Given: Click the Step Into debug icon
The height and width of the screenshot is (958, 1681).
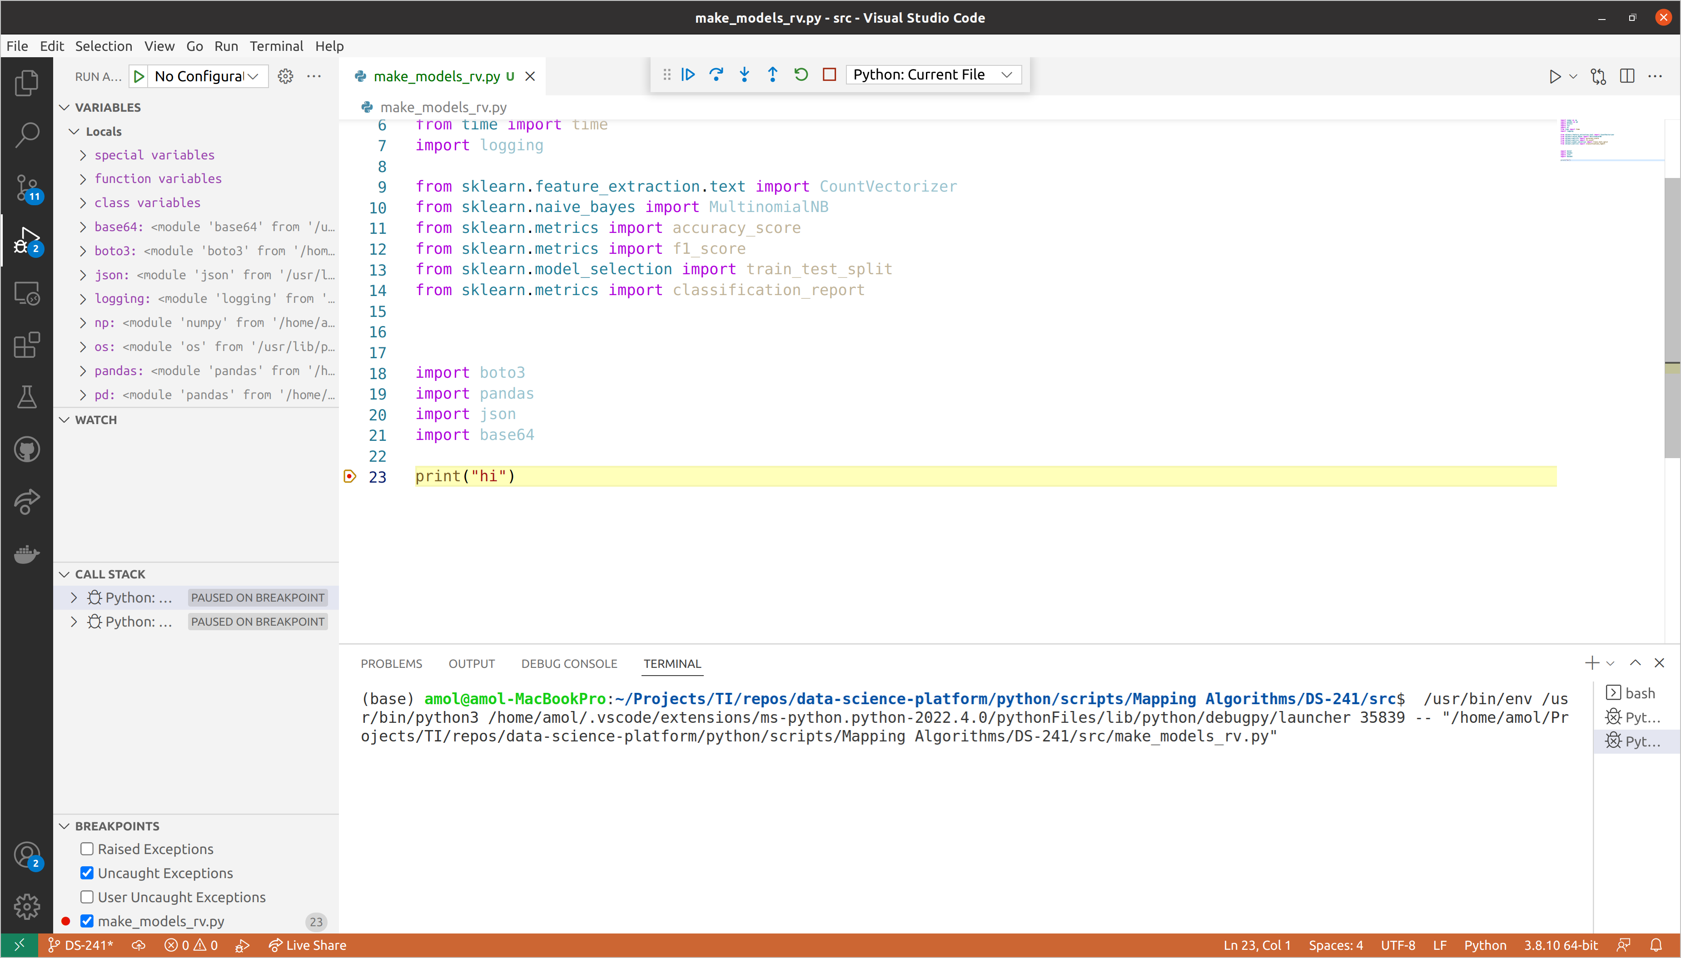Looking at the screenshot, I should pos(744,74).
